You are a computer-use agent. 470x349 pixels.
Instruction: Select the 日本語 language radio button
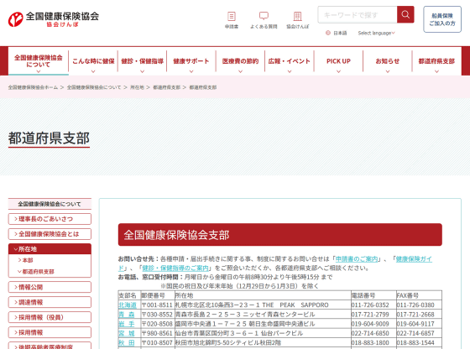pos(328,33)
